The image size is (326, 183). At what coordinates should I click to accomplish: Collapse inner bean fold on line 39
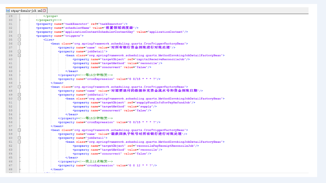pos(19,55)
